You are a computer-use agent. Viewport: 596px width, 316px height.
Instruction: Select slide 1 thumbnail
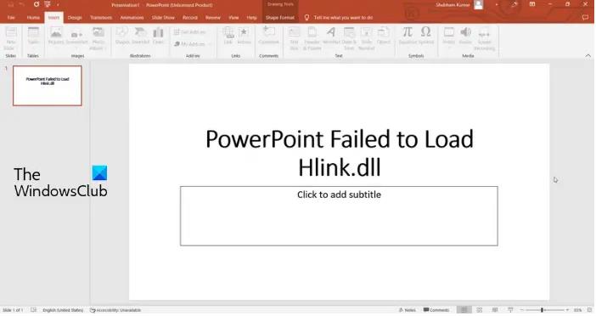(48, 86)
